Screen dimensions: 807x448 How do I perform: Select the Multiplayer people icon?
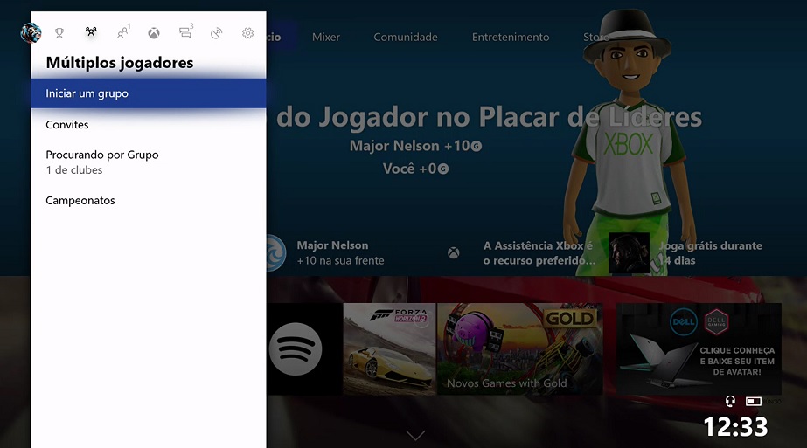[90, 33]
